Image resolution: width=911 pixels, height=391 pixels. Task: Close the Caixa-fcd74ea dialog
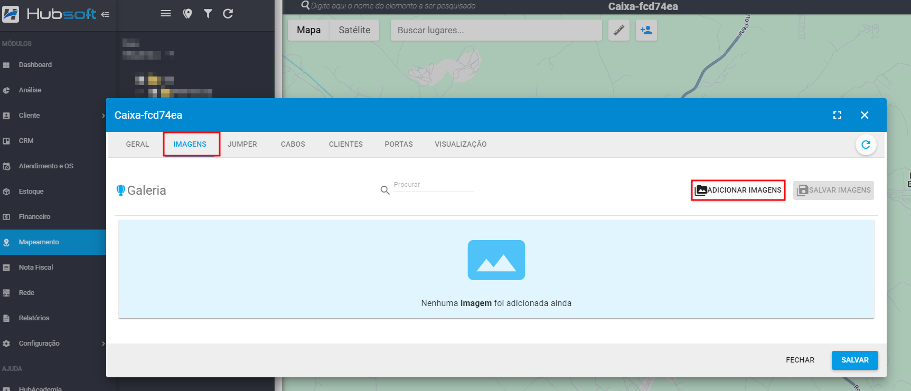[865, 115]
